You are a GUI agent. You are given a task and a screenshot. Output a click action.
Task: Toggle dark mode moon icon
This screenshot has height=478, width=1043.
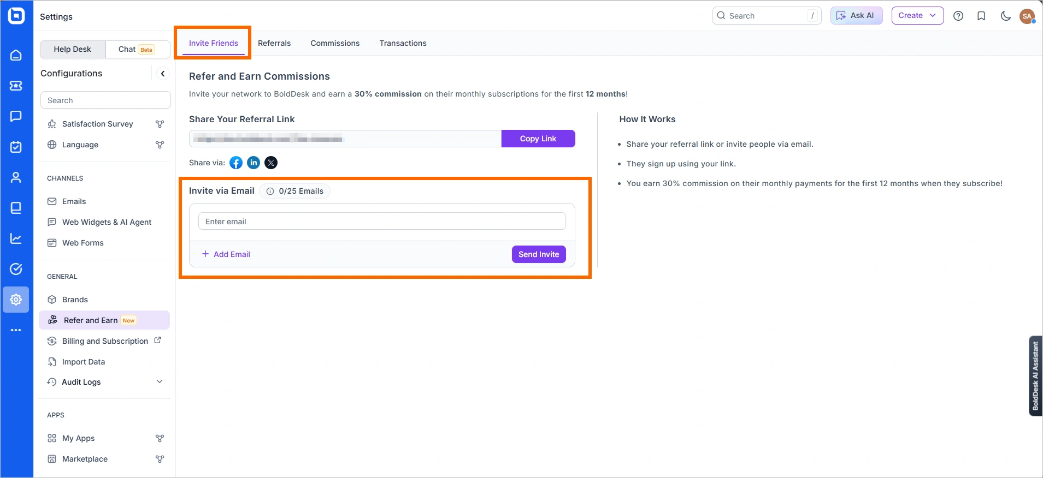point(1005,16)
